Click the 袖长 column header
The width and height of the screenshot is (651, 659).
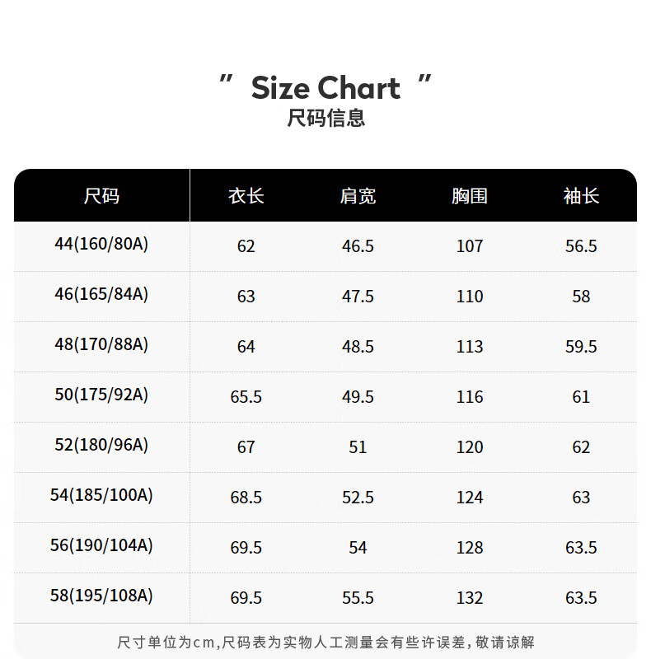pyautogui.click(x=581, y=196)
